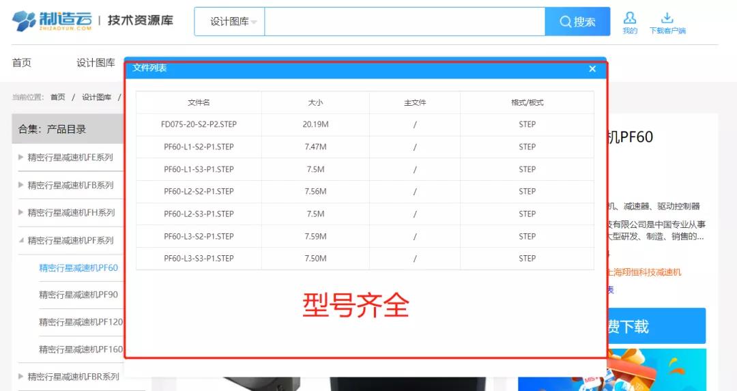Select file PF60-L2-S2-P1.STEP
Image resolution: width=737 pixels, height=391 pixels.
coord(199,191)
